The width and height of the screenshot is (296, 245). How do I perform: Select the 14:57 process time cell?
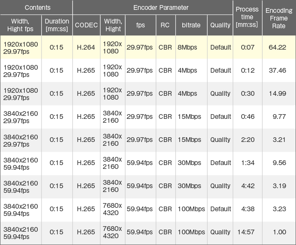246,232
